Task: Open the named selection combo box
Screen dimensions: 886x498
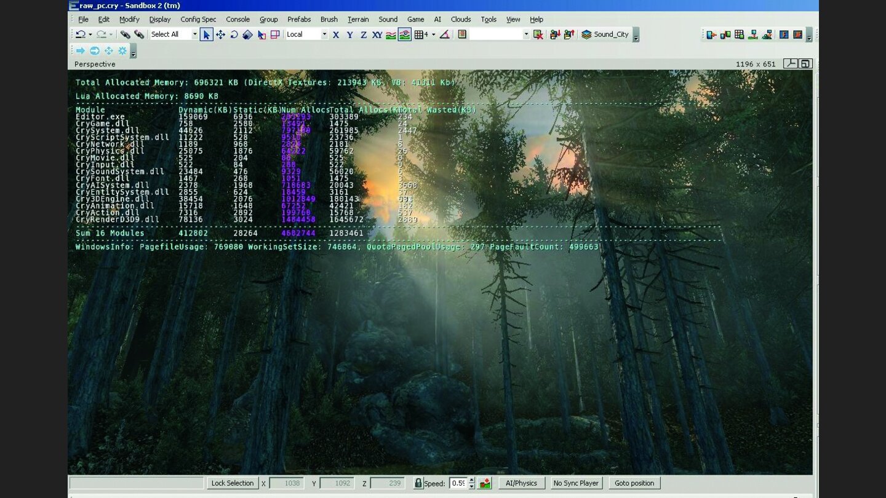Action: (x=499, y=34)
